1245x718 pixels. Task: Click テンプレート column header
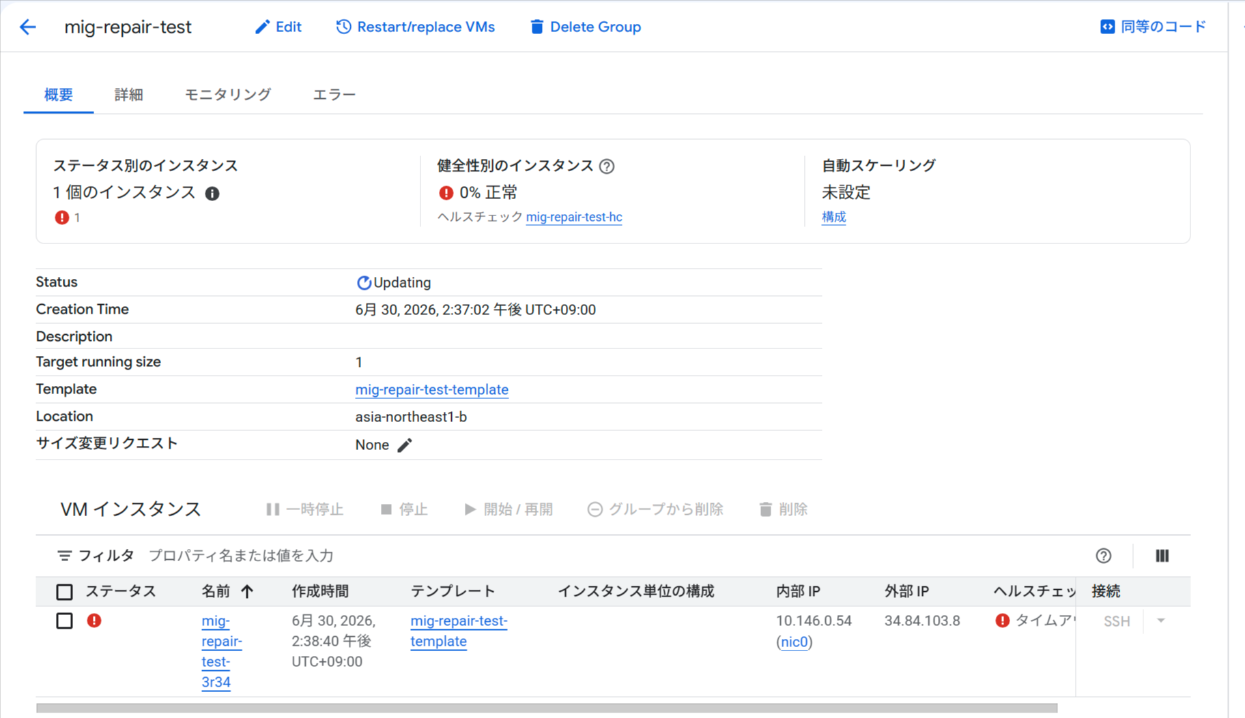point(453,591)
